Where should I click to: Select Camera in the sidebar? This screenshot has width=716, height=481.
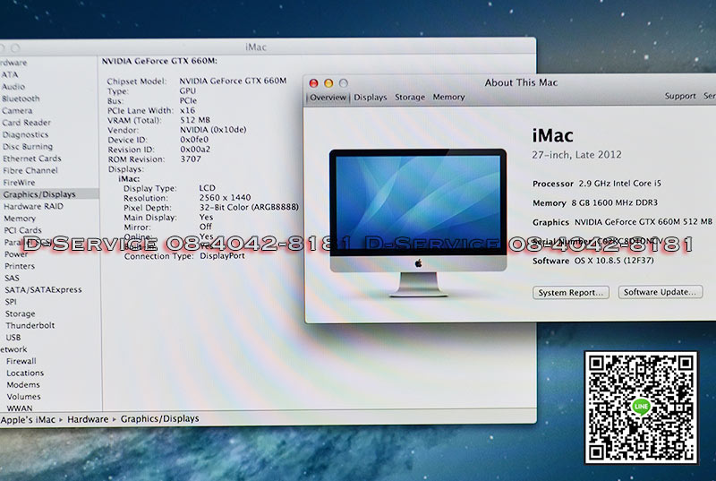[x=17, y=110]
